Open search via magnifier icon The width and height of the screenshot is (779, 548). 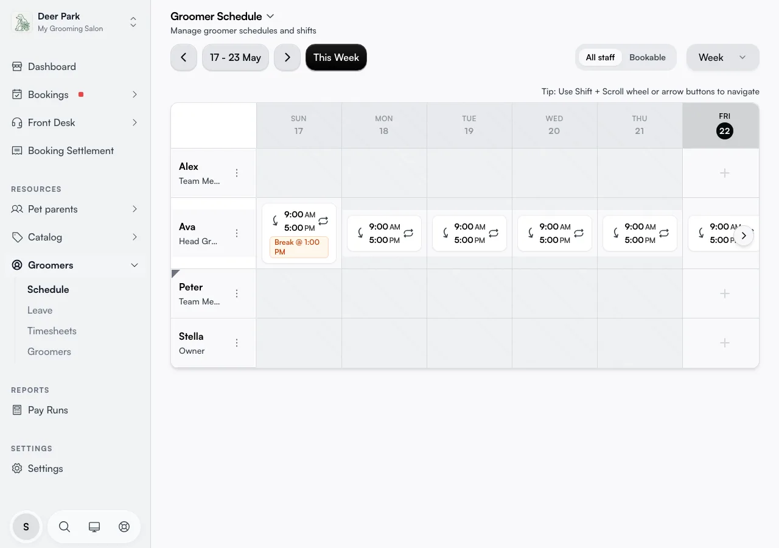pos(65,527)
